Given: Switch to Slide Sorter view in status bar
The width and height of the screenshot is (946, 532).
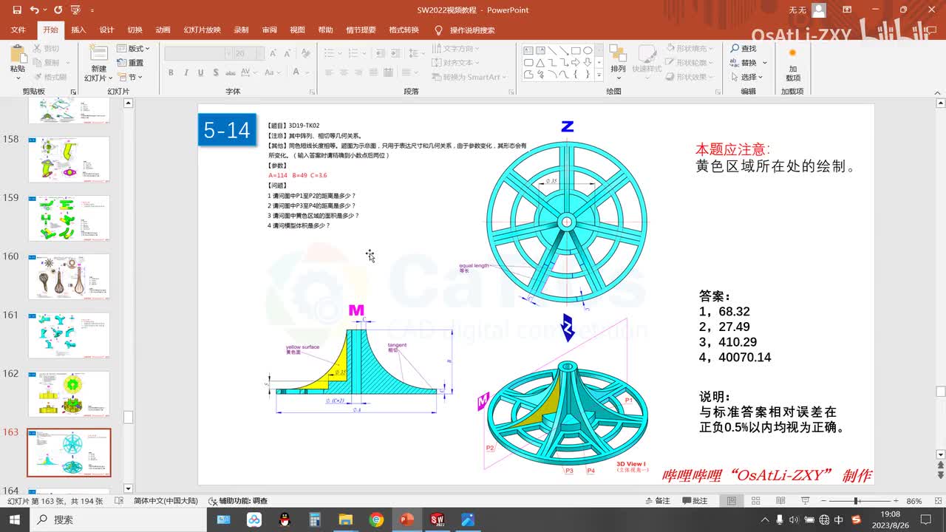Looking at the screenshot, I should tap(754, 501).
